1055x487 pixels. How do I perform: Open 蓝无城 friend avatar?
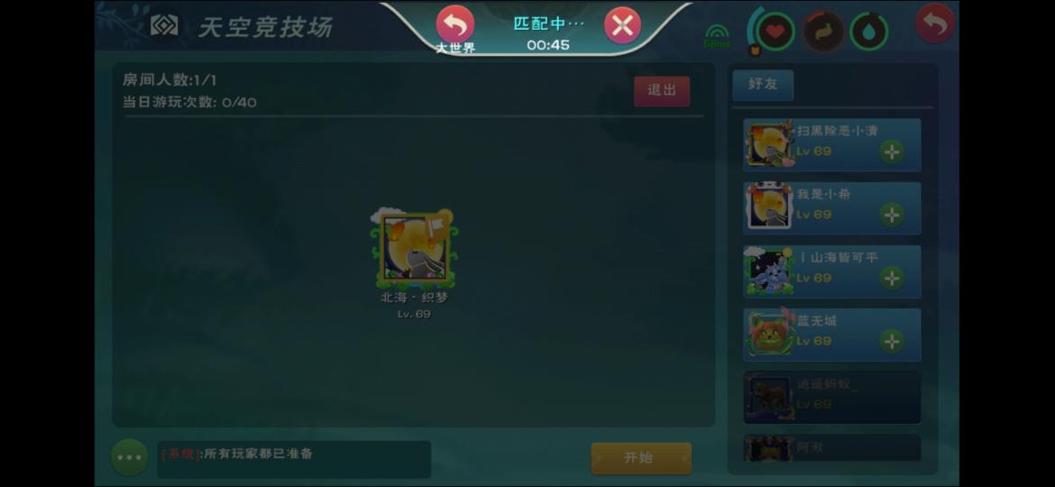(x=769, y=335)
